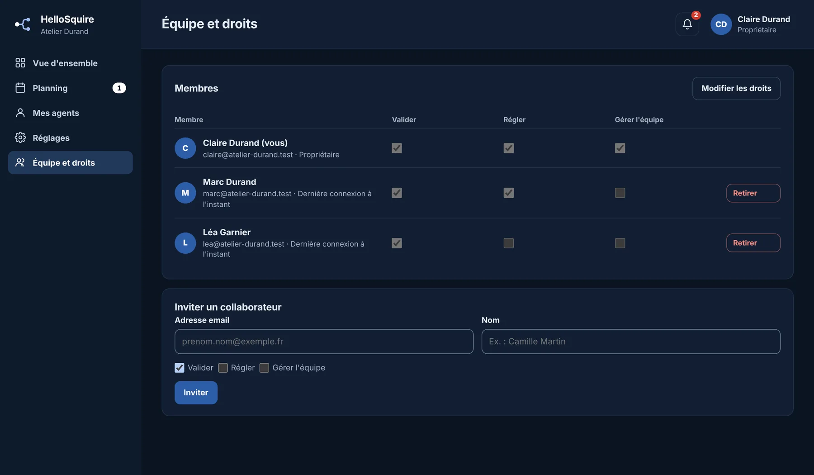Remove Léa Garnier with Retirer
This screenshot has width=814, height=475.
click(x=753, y=243)
